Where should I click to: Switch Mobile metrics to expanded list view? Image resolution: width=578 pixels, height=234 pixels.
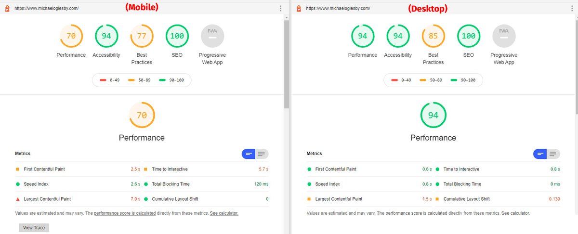coord(262,154)
